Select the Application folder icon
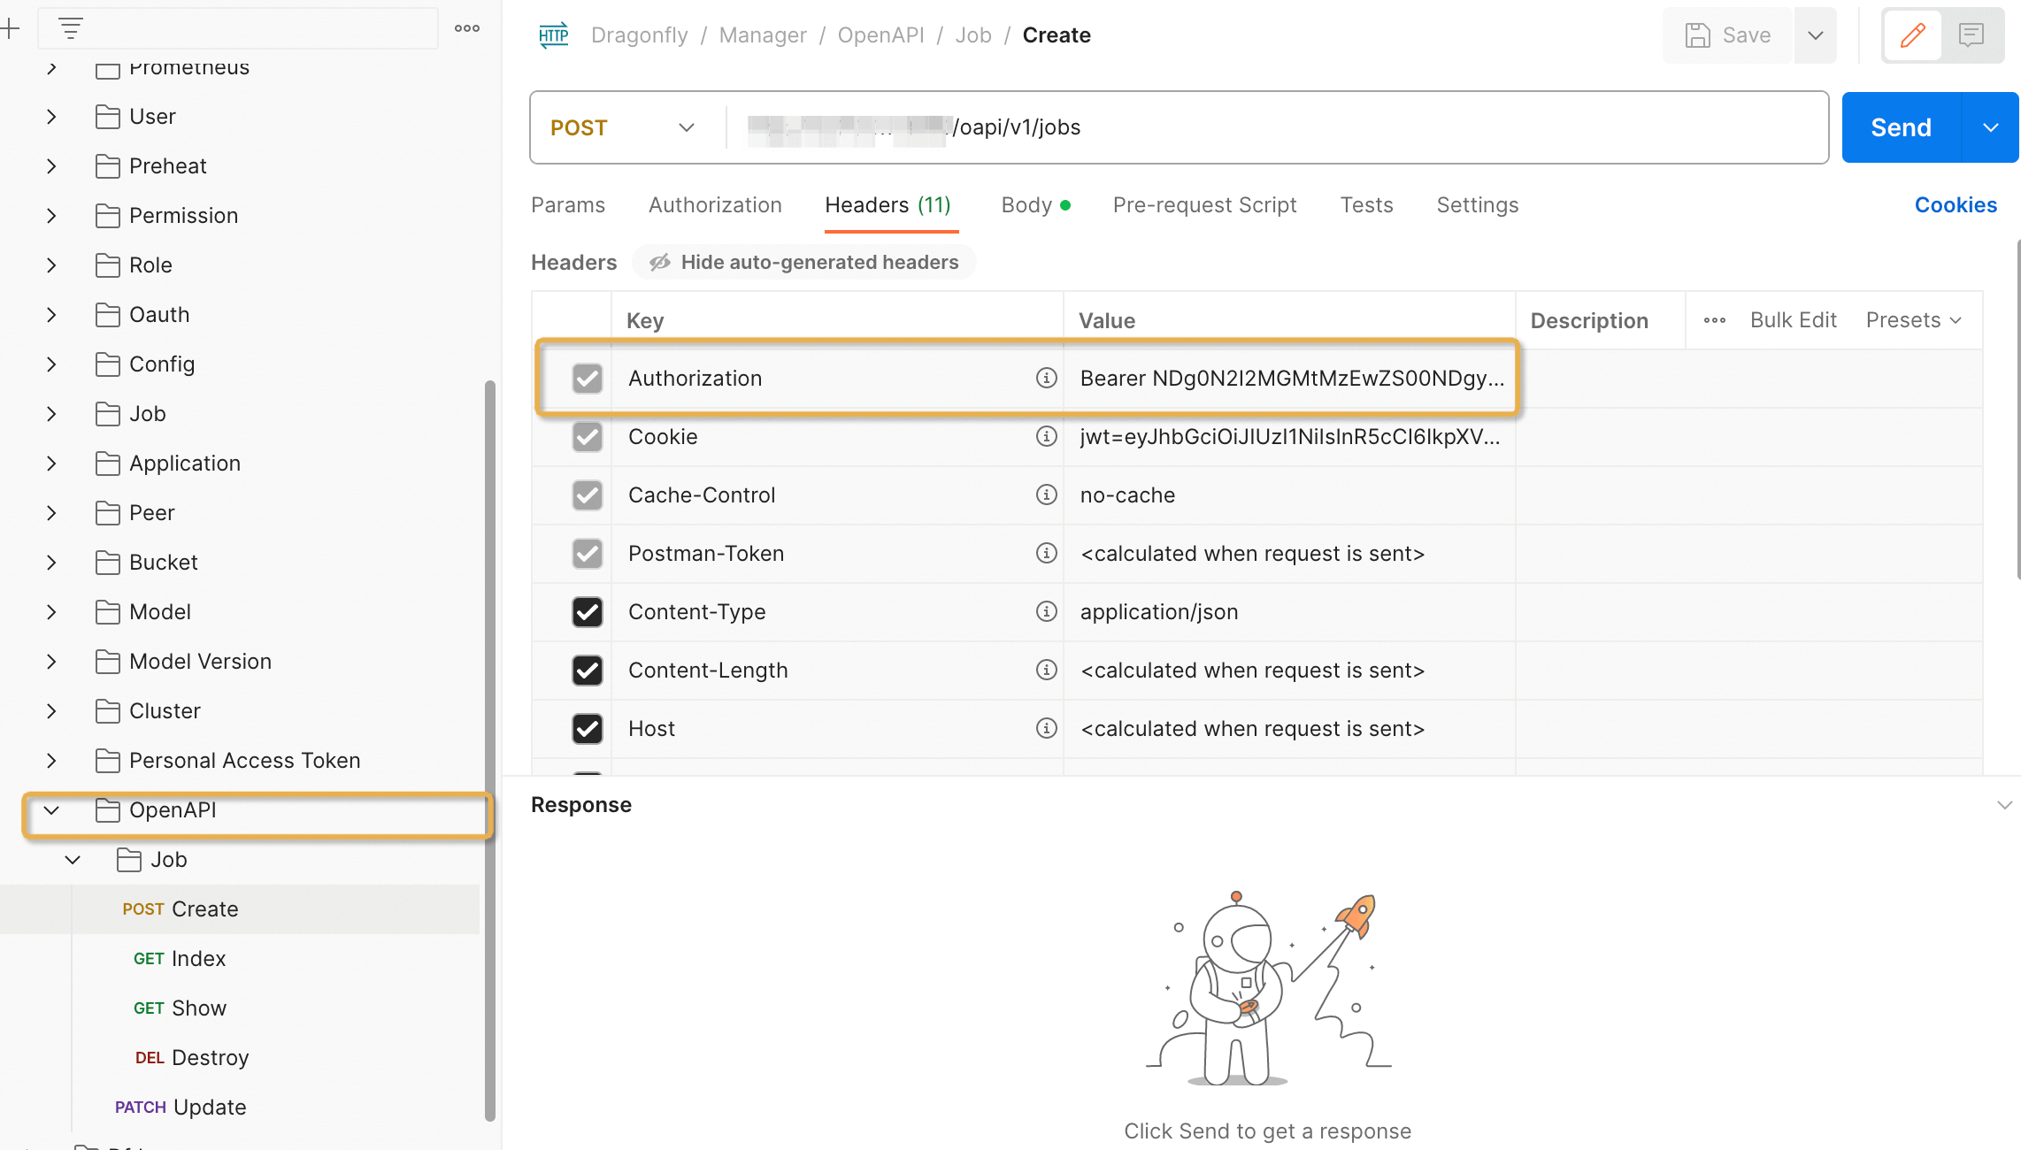The height and width of the screenshot is (1150, 2021). click(108, 464)
